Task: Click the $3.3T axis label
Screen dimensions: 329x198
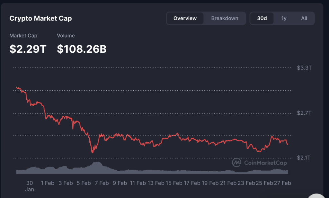Action: point(304,68)
